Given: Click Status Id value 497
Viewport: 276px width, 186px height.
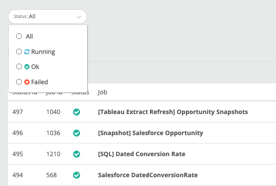Looking at the screenshot, I should pos(18,112).
